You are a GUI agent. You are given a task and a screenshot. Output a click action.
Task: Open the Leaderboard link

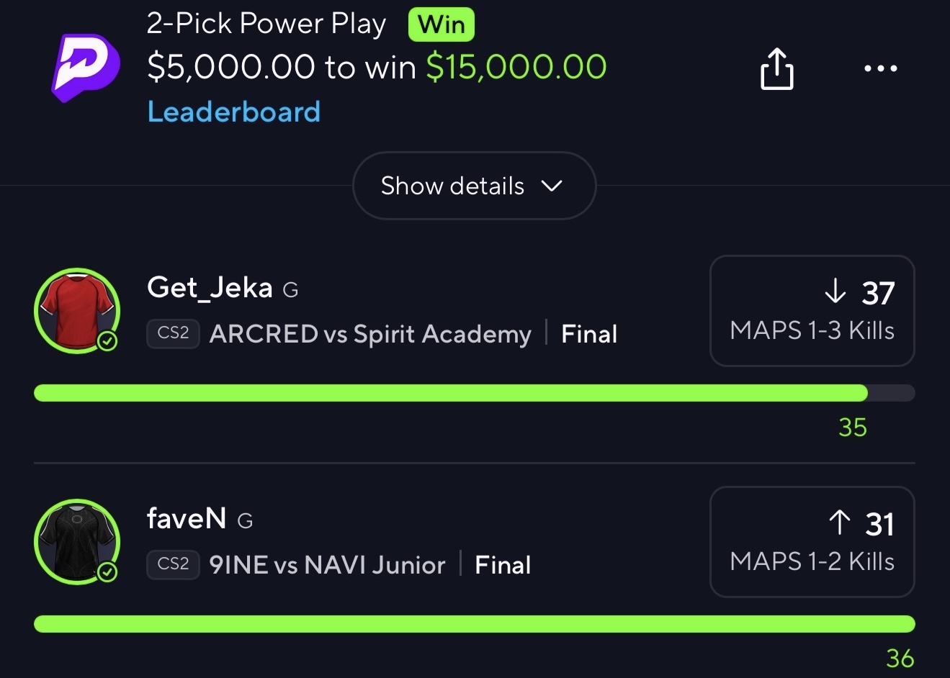[234, 112]
